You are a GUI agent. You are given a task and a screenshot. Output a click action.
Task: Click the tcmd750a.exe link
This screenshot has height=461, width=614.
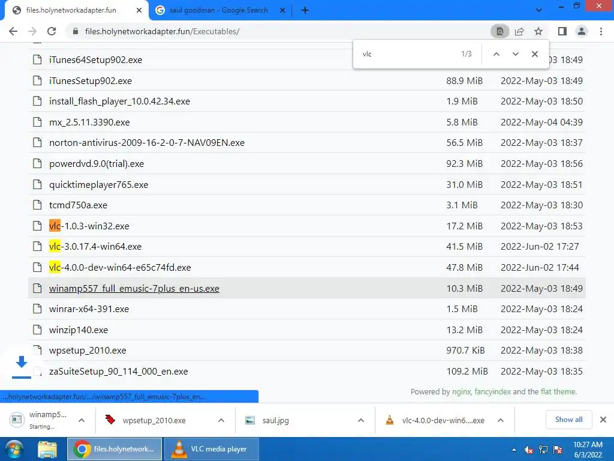coord(78,205)
